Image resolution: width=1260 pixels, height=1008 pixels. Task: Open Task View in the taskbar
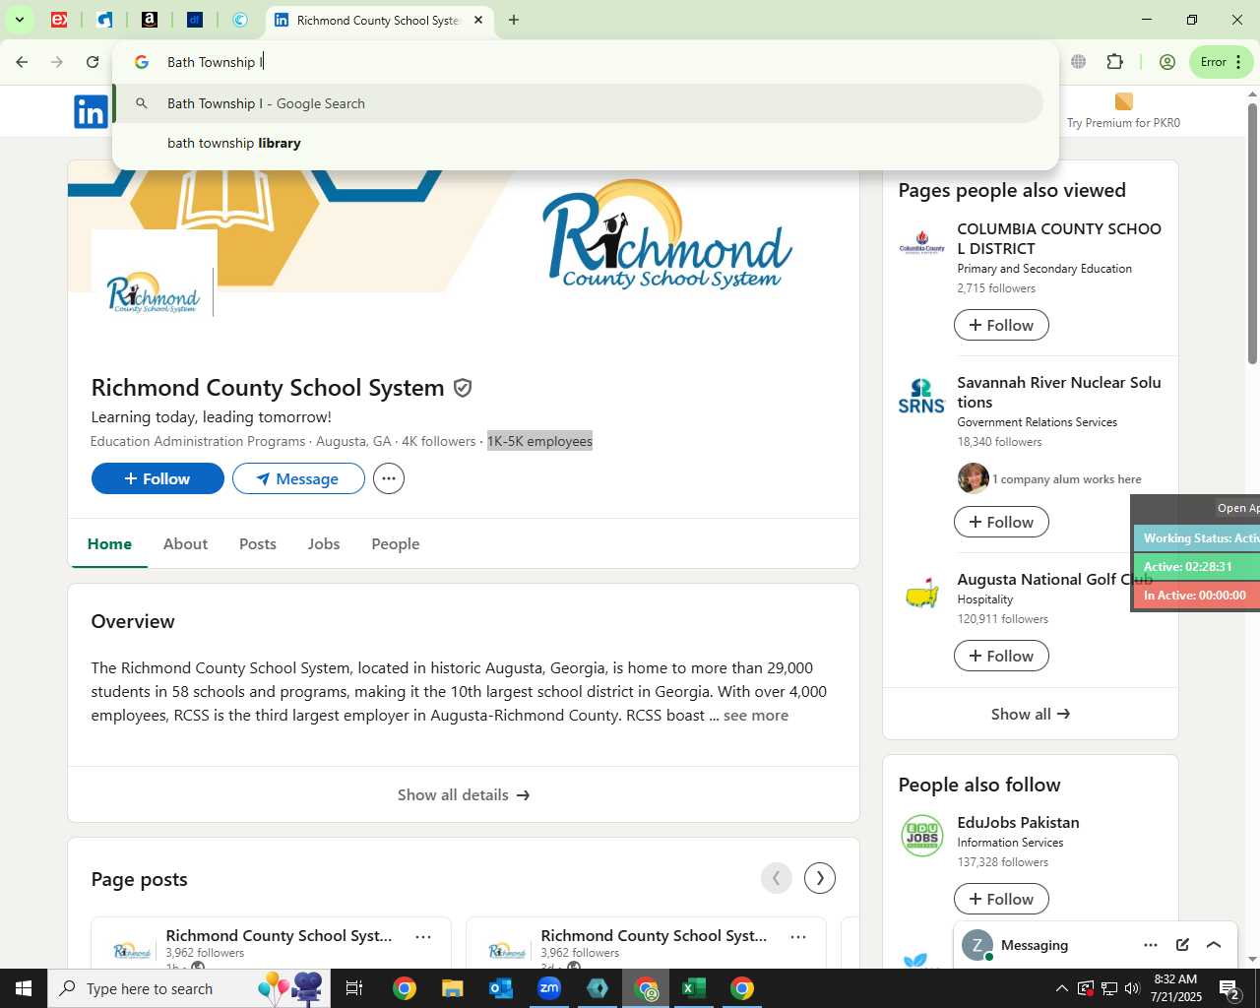[x=354, y=988]
